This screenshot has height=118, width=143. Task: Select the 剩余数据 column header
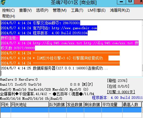[x=93, y=105]
